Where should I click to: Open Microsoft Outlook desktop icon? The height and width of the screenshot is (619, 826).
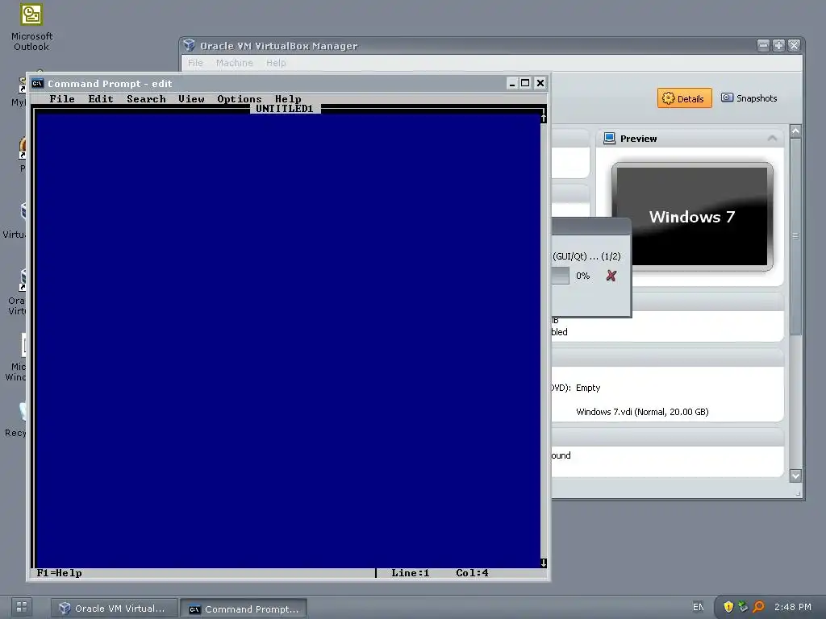[31, 27]
